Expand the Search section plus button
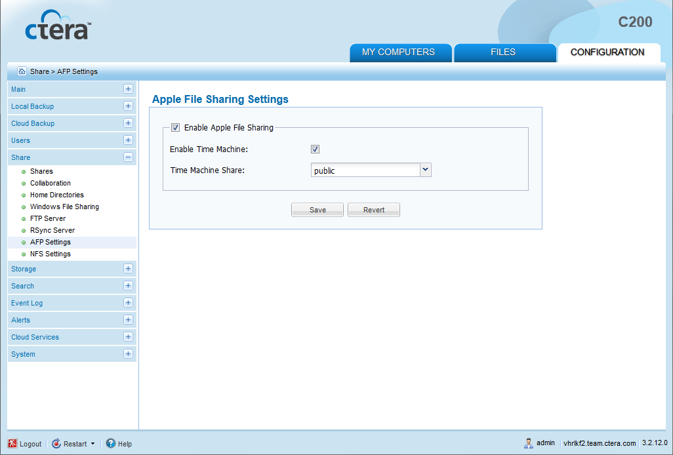The width and height of the screenshot is (673, 455). (x=128, y=286)
